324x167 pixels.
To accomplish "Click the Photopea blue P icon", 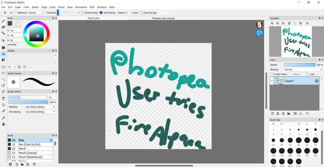I will click(259, 33).
